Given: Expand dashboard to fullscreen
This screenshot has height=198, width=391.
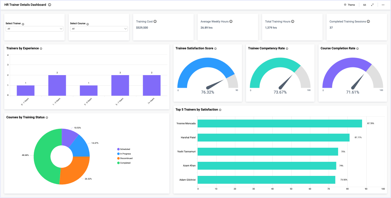Looking at the screenshot, I should click(x=372, y=5).
